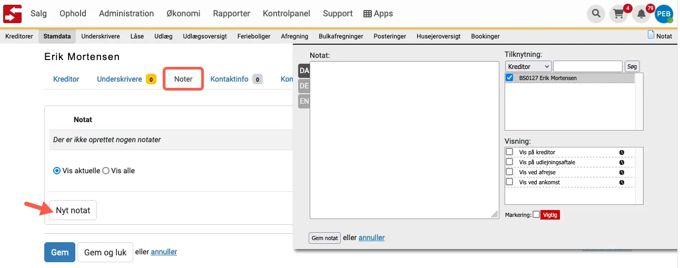
Task: Click annuller link next to Gem og luk
Action: [x=164, y=252]
